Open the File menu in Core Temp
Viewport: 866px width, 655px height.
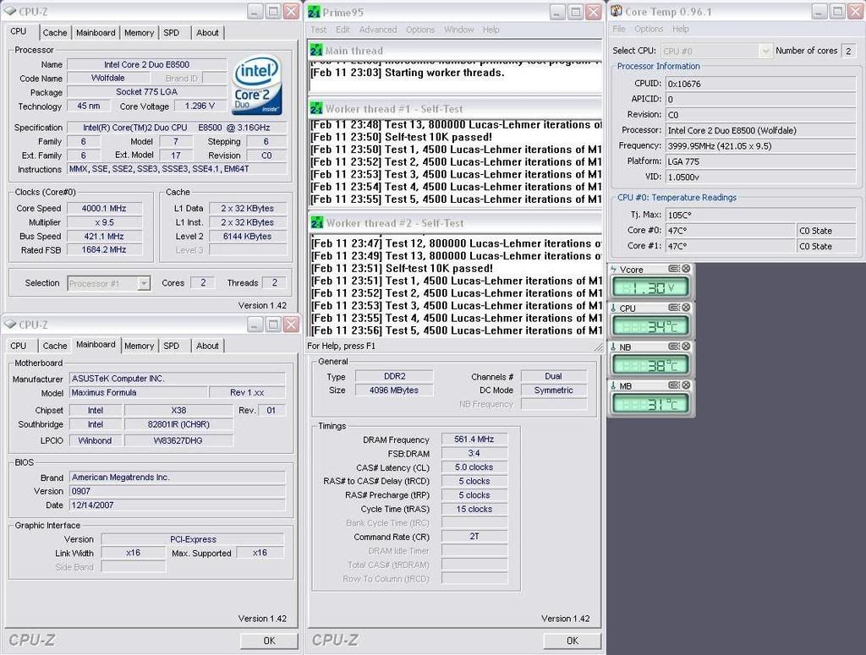coord(619,29)
